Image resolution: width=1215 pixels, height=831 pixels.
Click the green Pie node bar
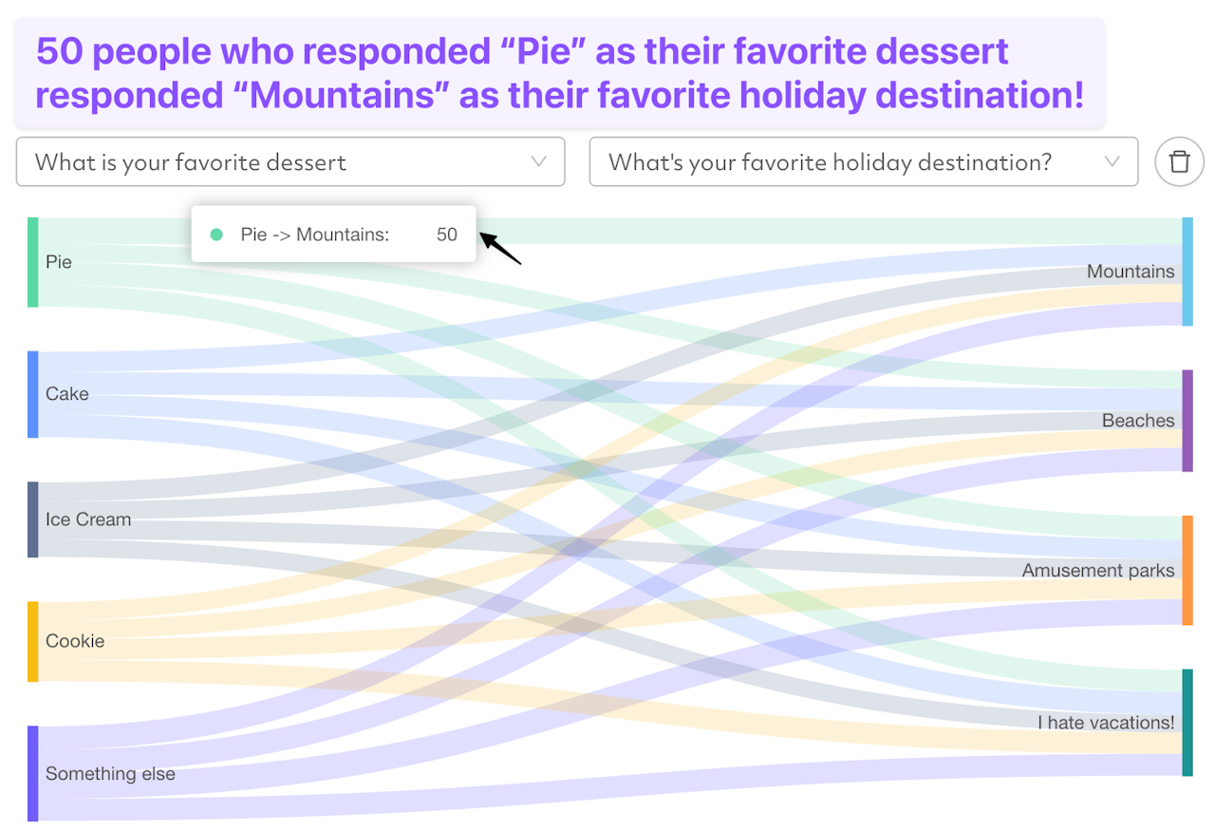click(33, 262)
